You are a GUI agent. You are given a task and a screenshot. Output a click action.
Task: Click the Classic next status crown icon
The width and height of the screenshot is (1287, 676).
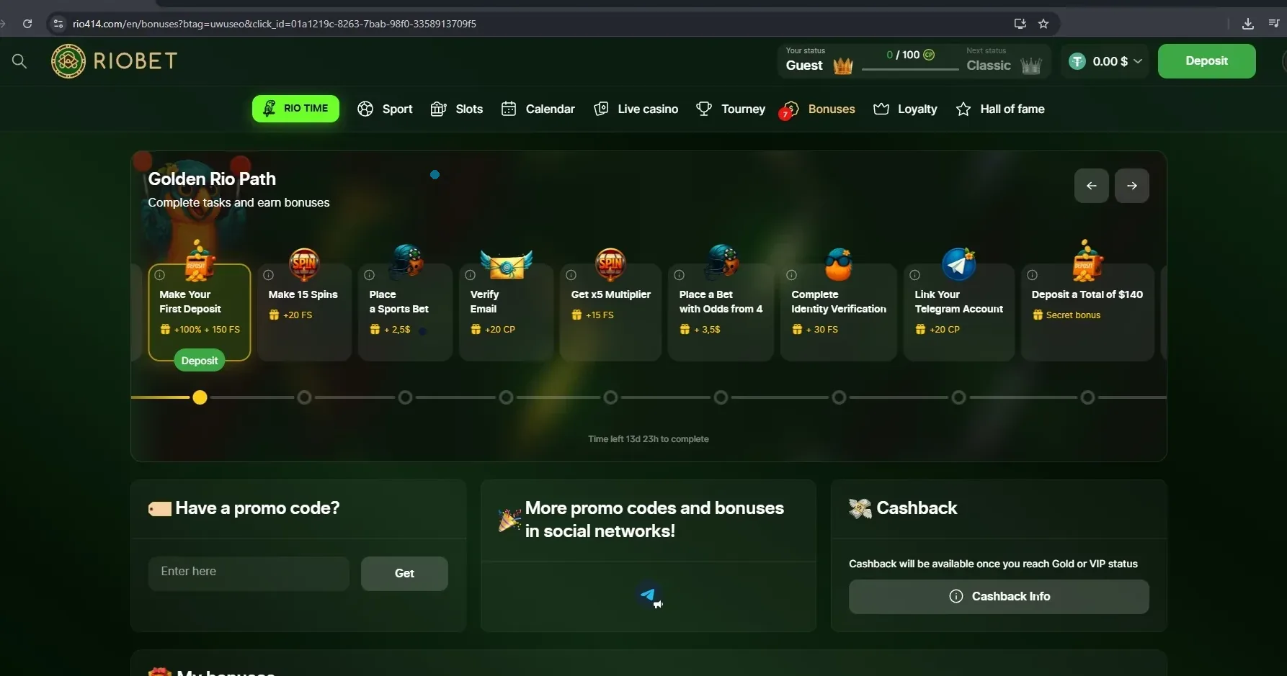(x=1031, y=66)
